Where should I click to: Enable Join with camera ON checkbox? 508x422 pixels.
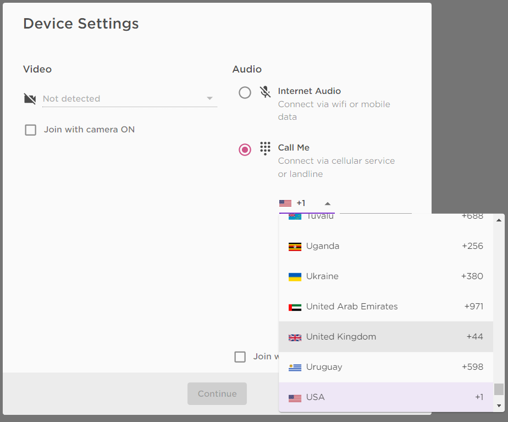pyautogui.click(x=30, y=130)
